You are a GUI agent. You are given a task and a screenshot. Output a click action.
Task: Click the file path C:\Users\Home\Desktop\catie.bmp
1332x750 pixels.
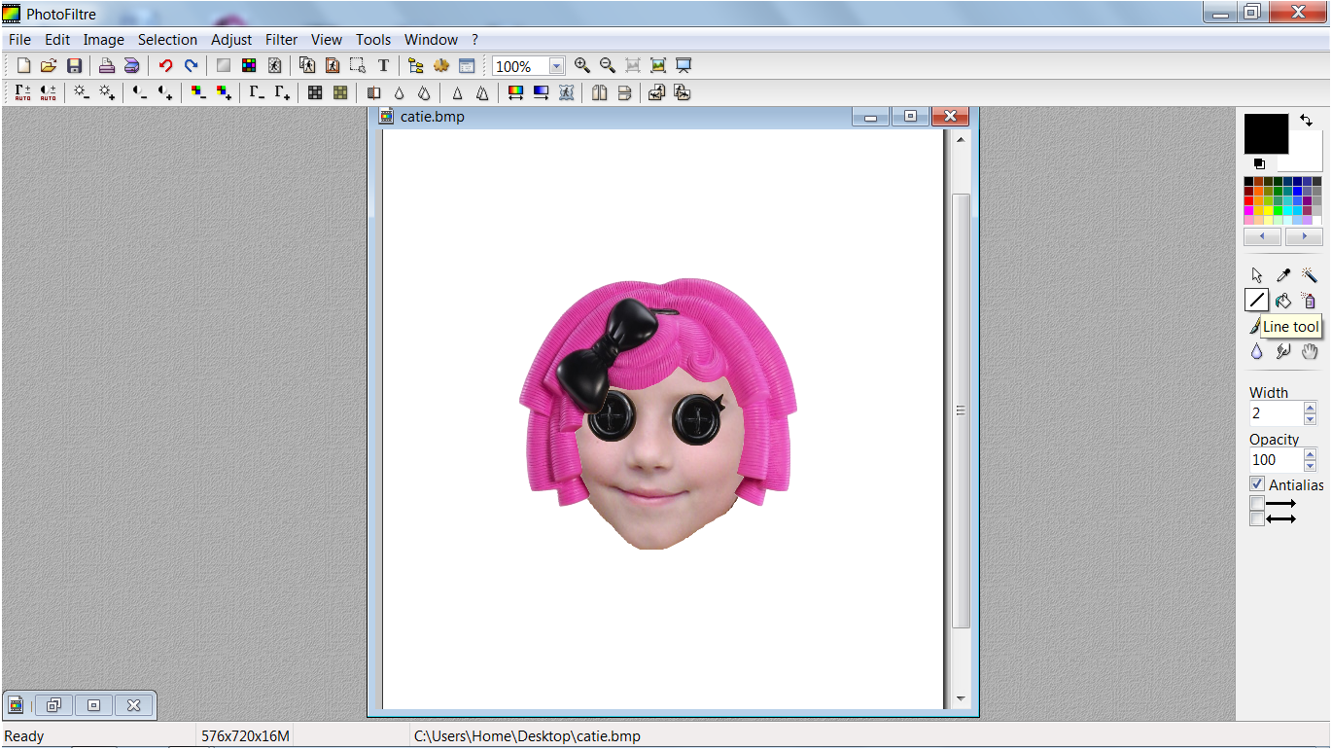tap(527, 736)
